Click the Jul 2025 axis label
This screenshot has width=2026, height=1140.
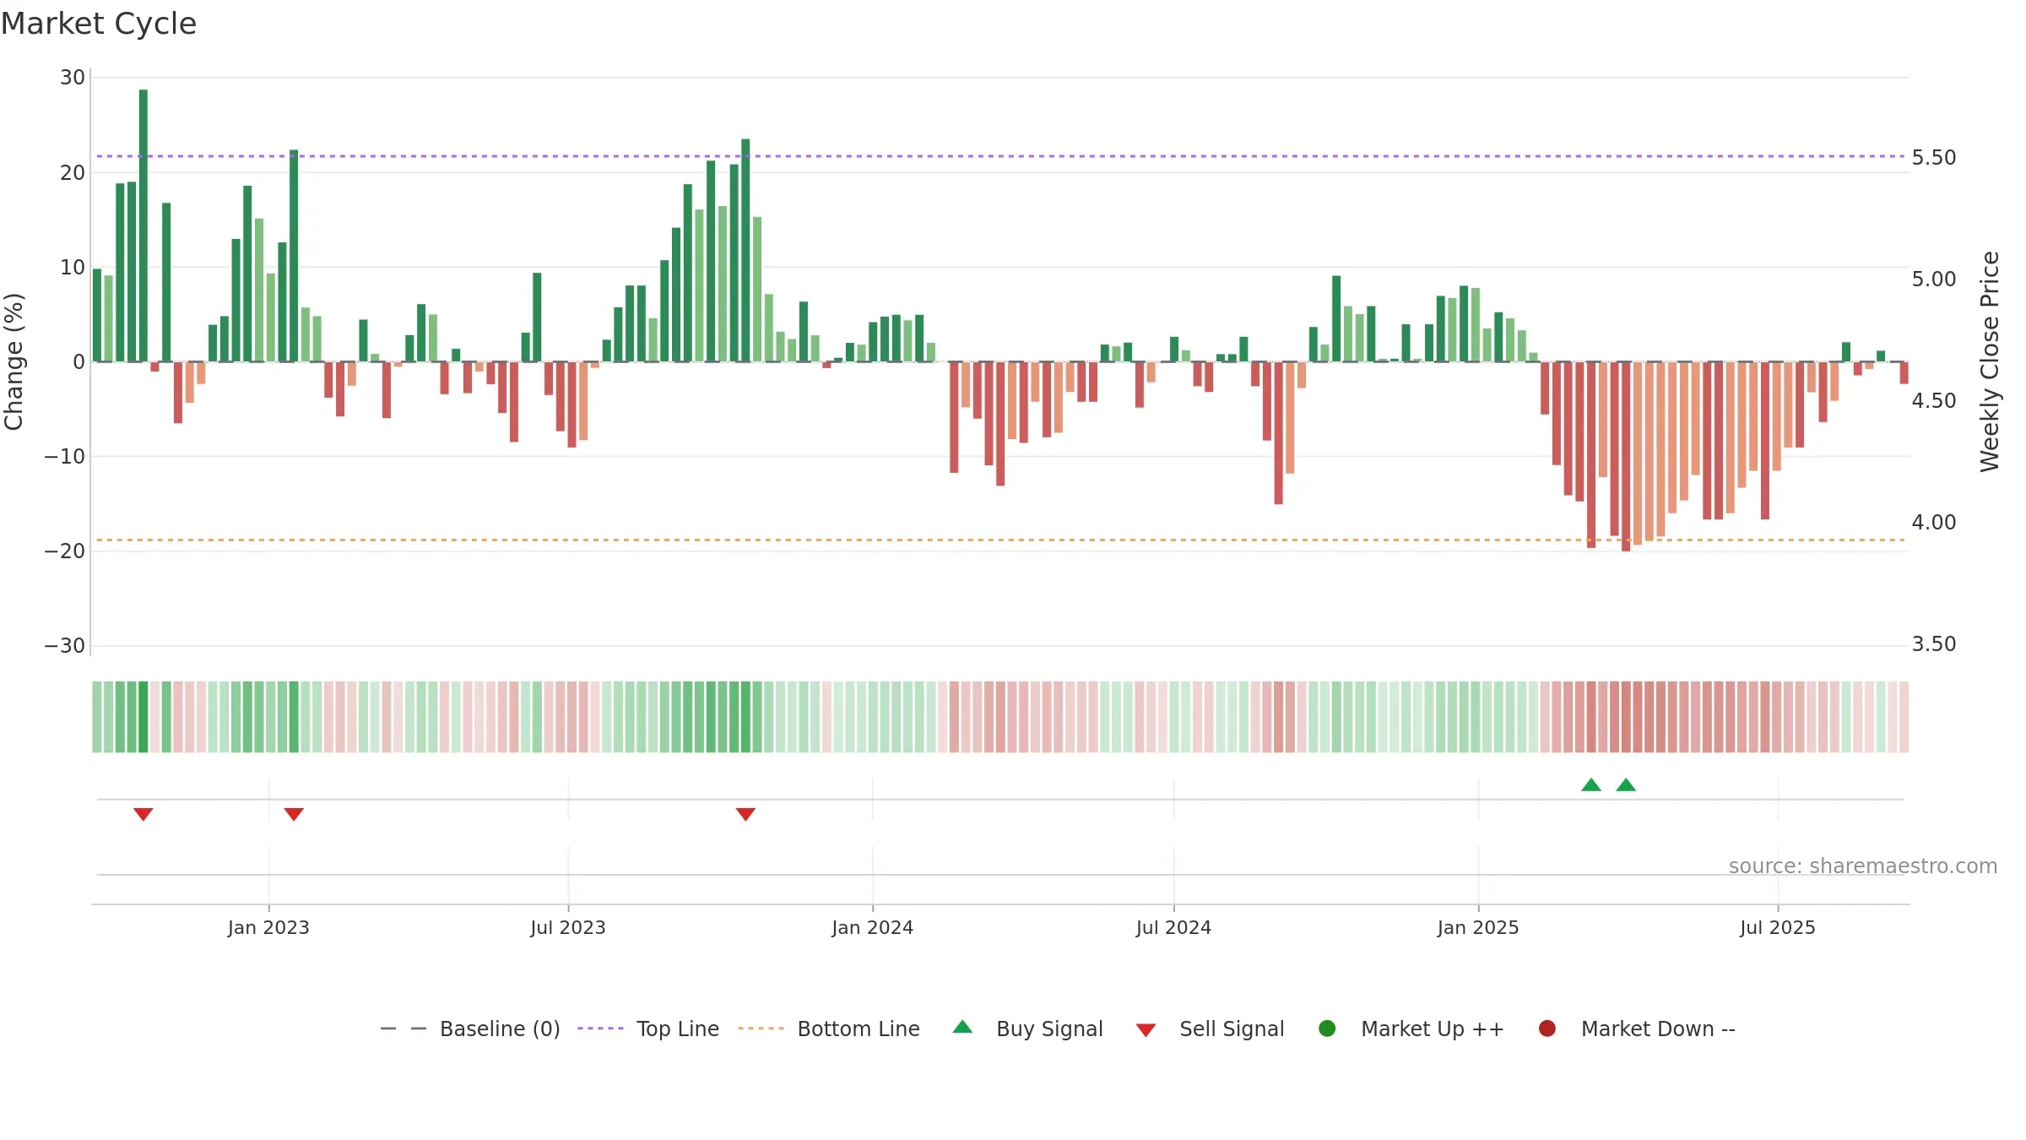[1778, 927]
